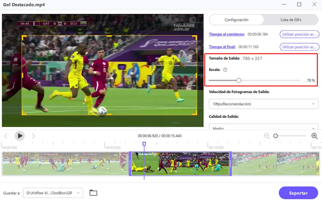322x202 pixels.
Task: Click the Escala slider handle
Action: tap(239, 80)
